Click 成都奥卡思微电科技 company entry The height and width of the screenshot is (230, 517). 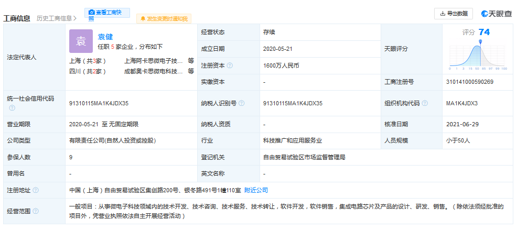pos(153,71)
